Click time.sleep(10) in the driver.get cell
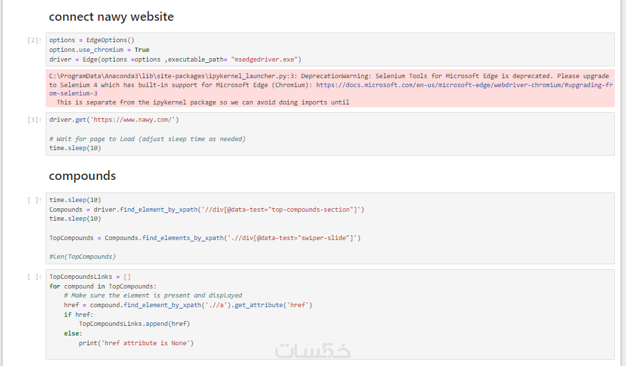The height and width of the screenshot is (366, 626). tap(75, 148)
